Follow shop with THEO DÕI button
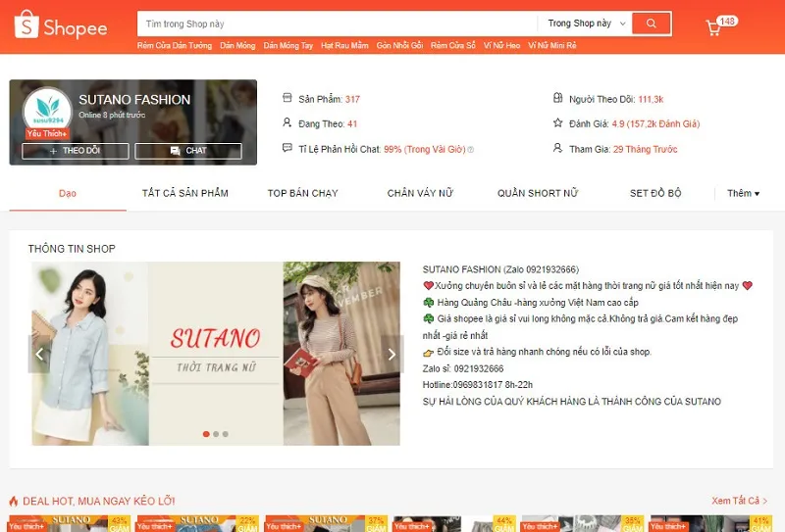Screen dimensions: 785x532 pos(76,151)
